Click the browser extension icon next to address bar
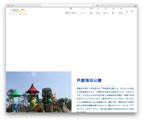Viewport: 143px width, 121px height. pyautogui.click(x=97, y=5)
